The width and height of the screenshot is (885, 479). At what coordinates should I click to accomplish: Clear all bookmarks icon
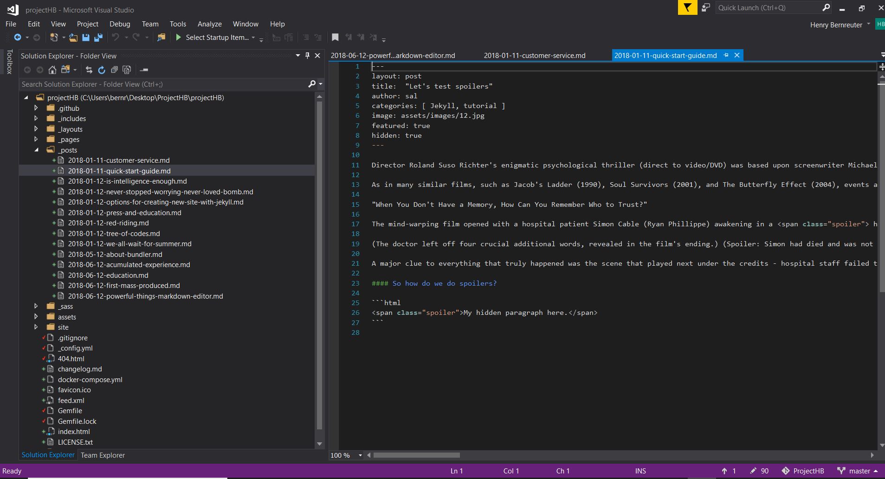point(374,38)
